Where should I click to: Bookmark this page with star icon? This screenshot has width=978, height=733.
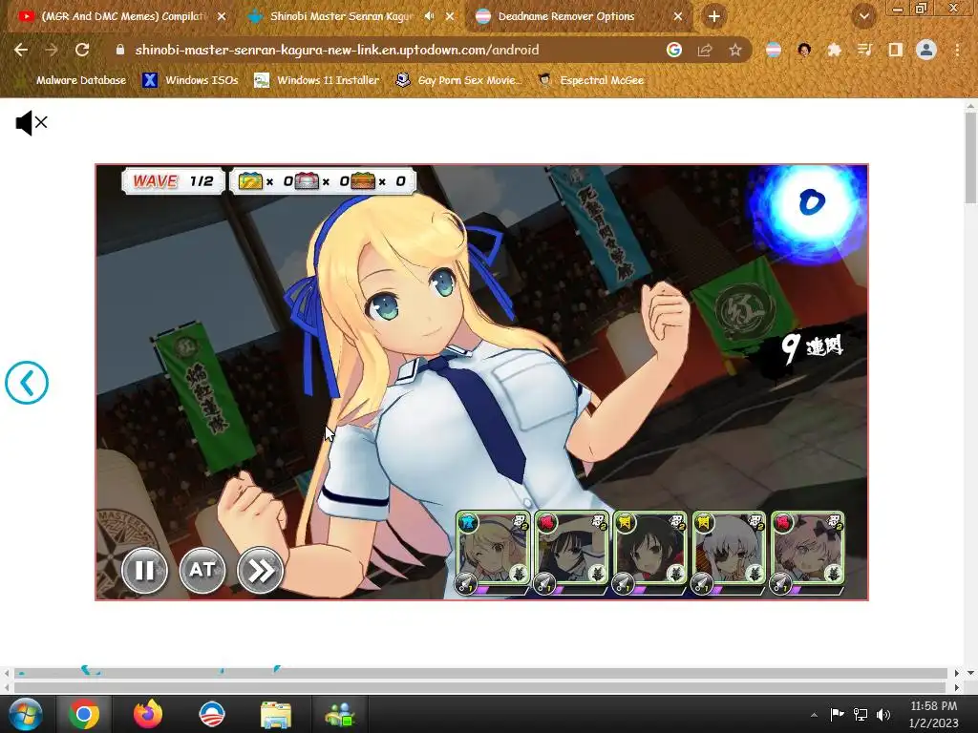(735, 50)
